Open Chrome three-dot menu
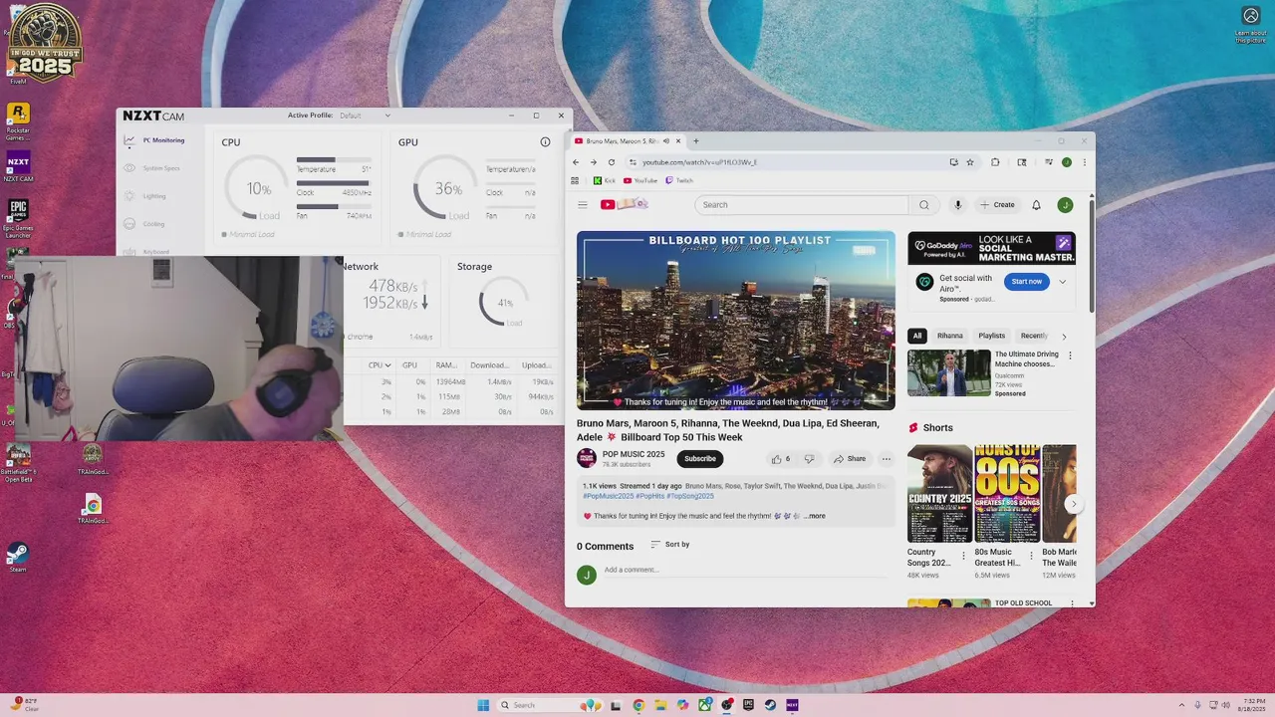The height and width of the screenshot is (717, 1275). 1084,162
